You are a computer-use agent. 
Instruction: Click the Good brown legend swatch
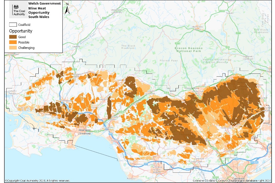tap(13, 37)
